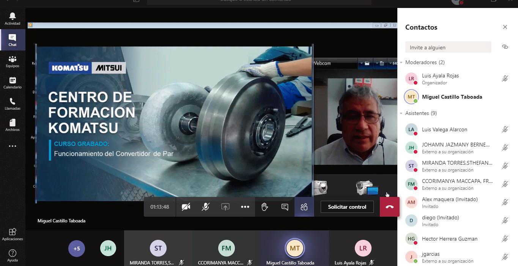
Task: Click muted mic icon for Alex maquera
Action: (505, 202)
